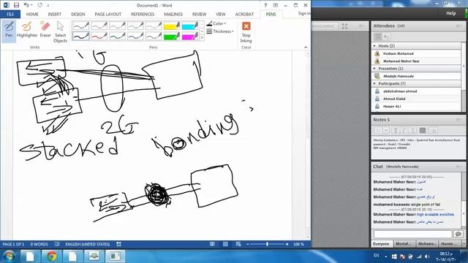The width and height of the screenshot is (468, 263).
Task: Click zoom in plus button
Action: [287, 244]
